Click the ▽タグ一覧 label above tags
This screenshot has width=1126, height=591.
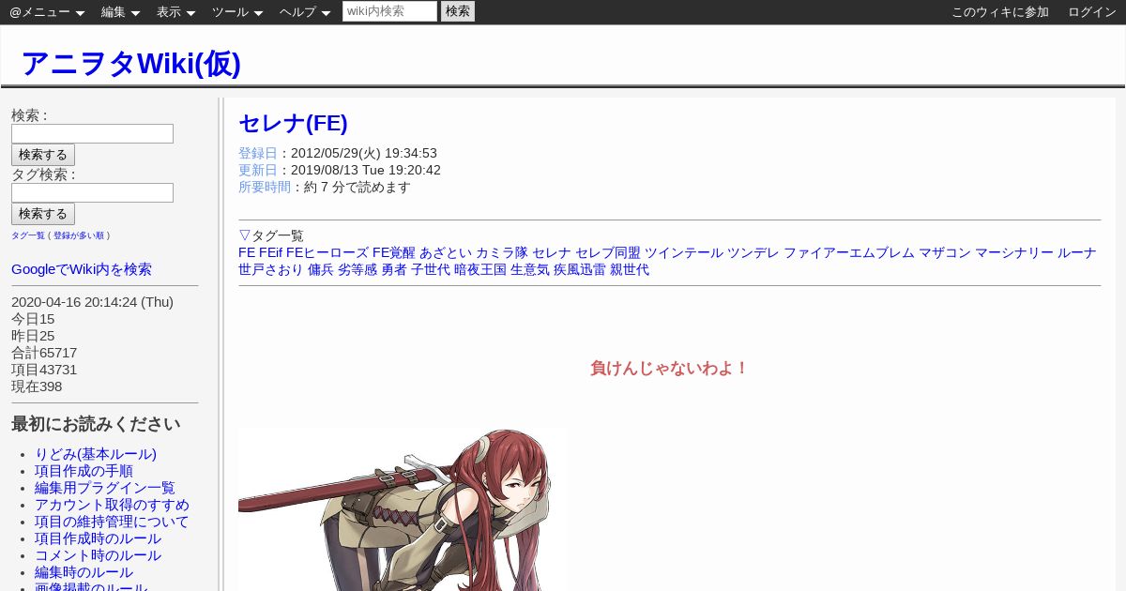click(271, 235)
